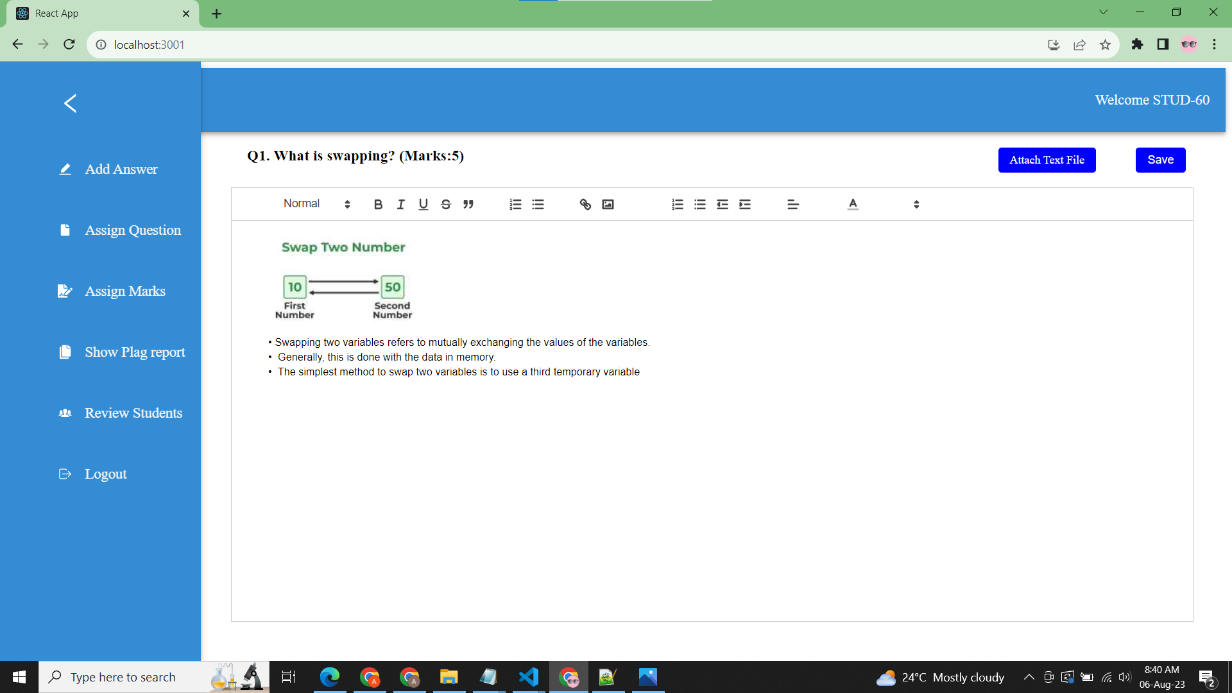Go to Show Plag report

[x=135, y=352]
